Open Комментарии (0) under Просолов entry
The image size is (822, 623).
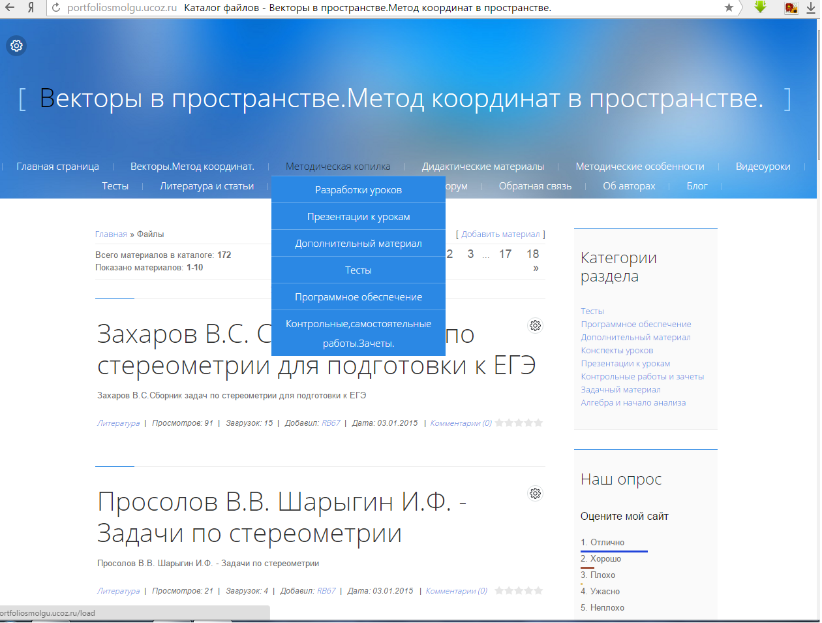[x=456, y=591]
